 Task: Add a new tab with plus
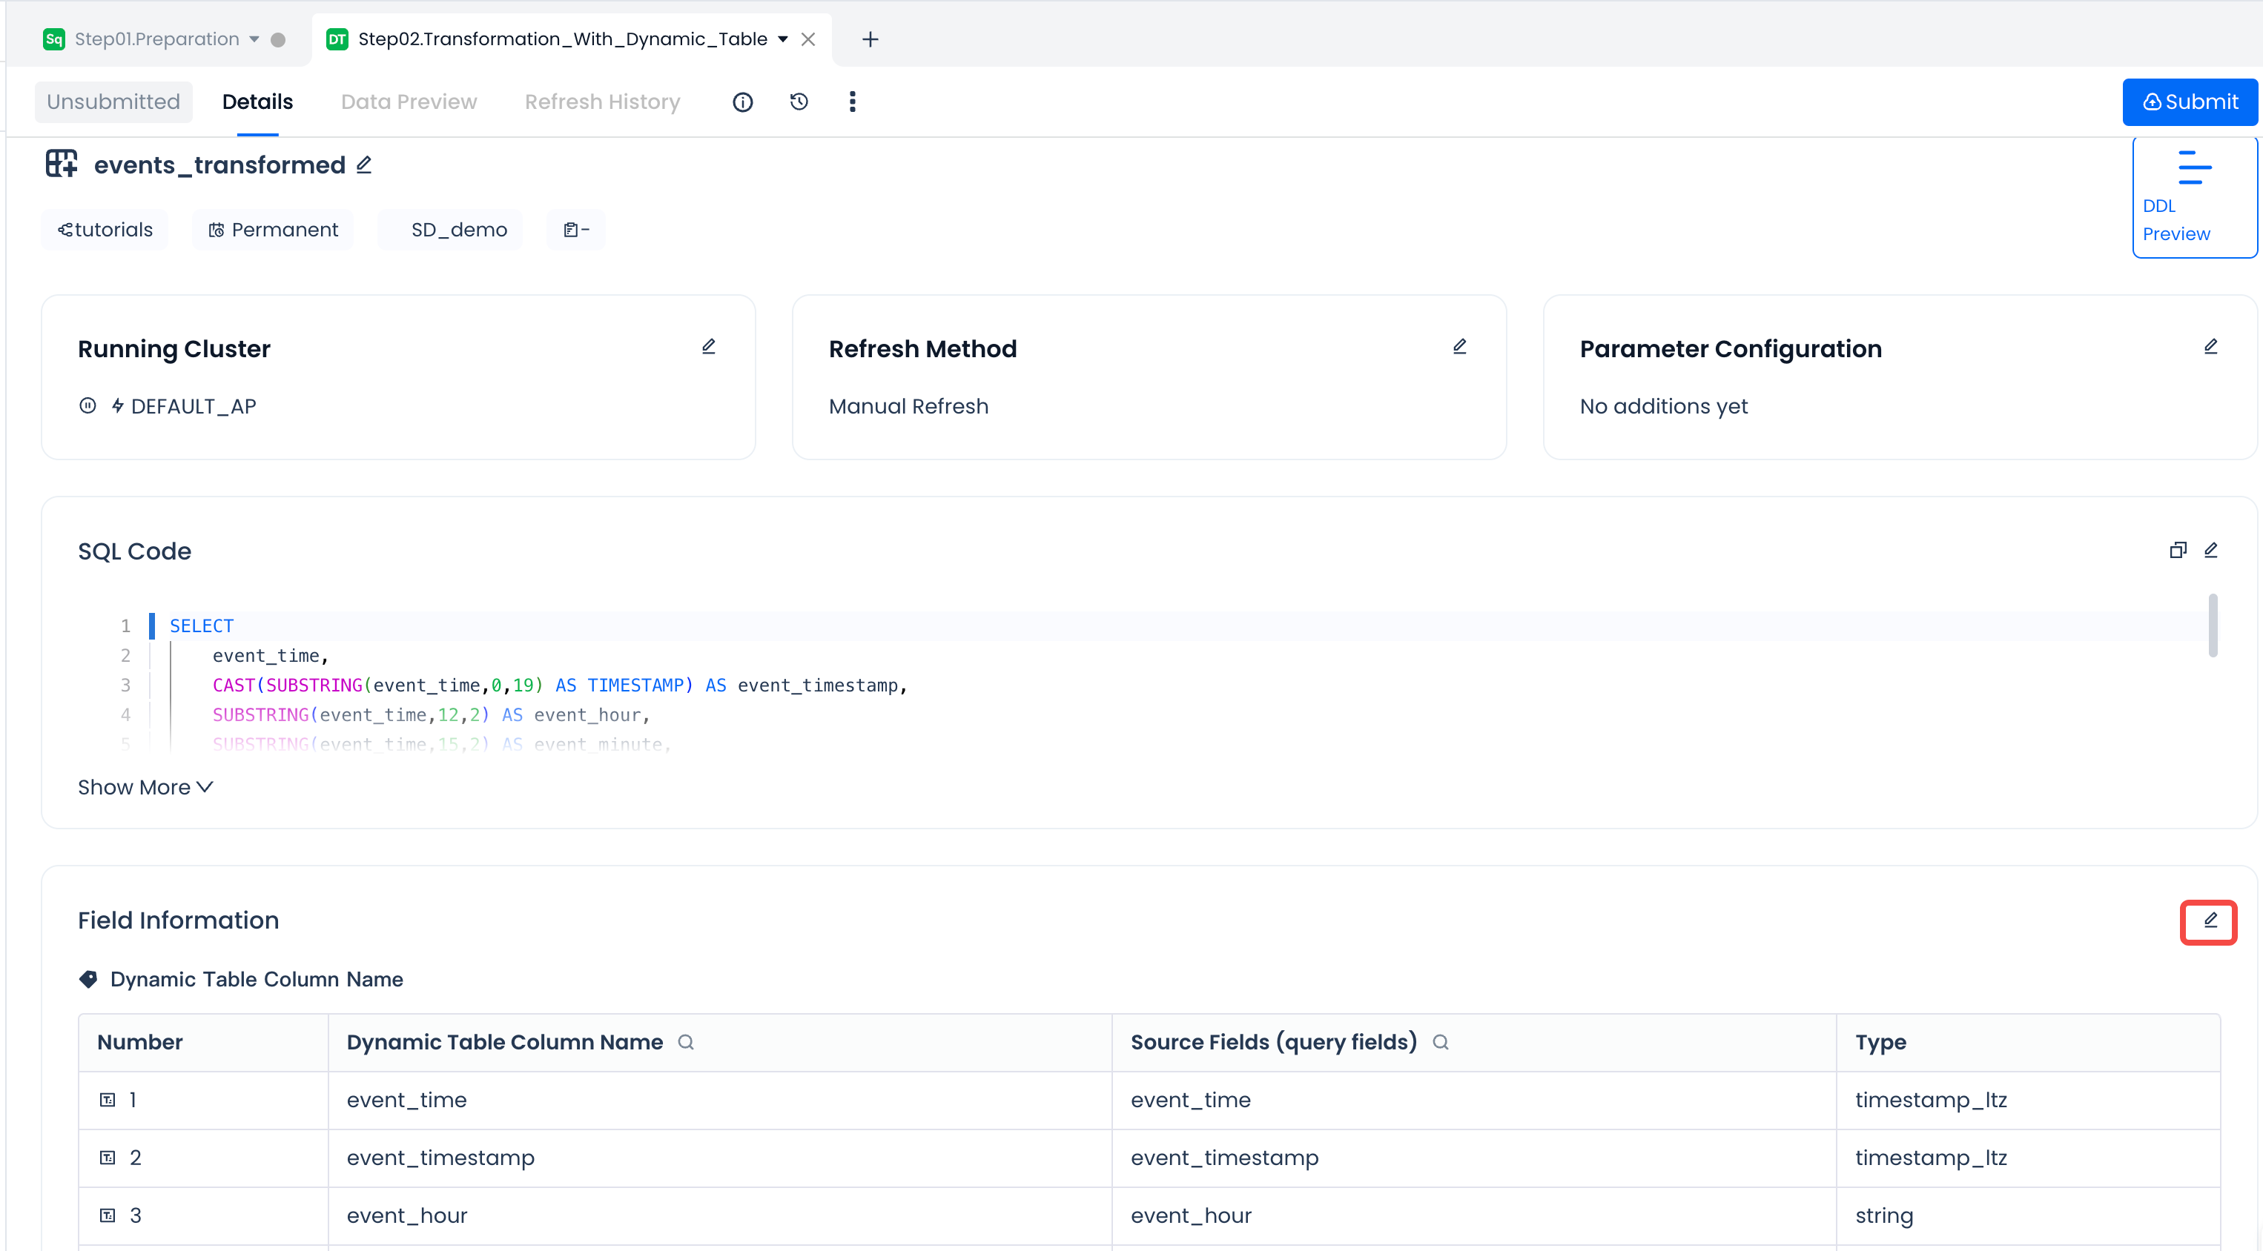click(870, 39)
